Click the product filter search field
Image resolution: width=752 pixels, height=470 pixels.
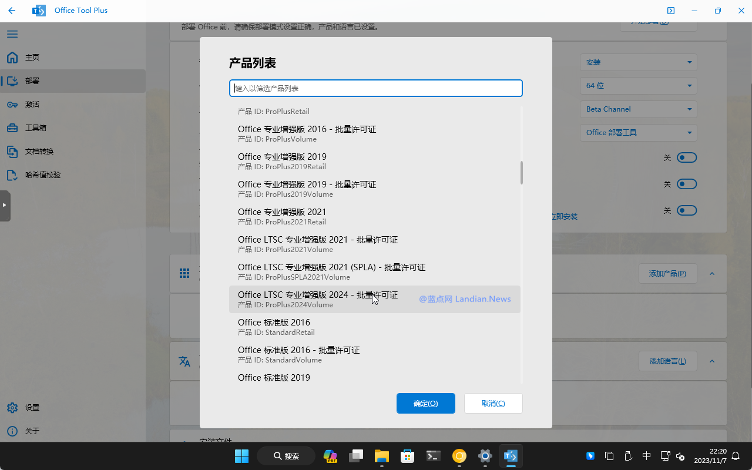pyautogui.click(x=375, y=88)
